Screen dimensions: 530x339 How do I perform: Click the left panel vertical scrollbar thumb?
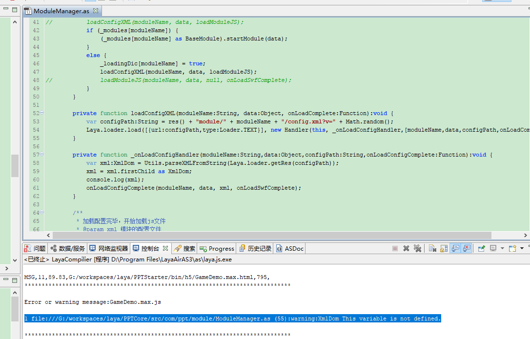(x=15, y=166)
